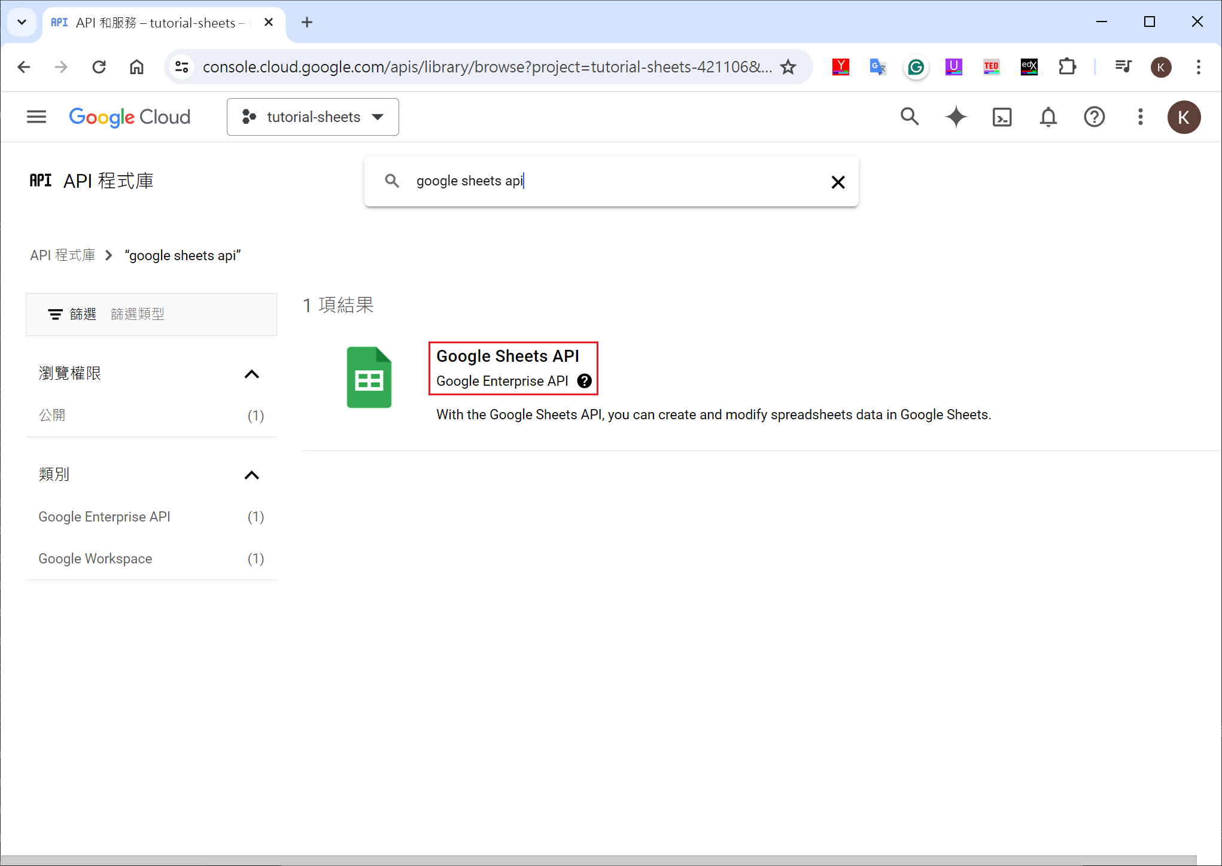The image size is (1222, 866).
Task: Filter by 公開 visibility
Action: [x=53, y=415]
